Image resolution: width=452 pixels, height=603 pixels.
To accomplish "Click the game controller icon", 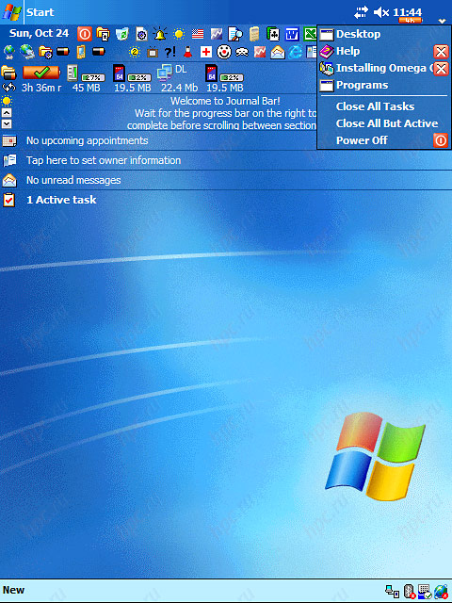I will [x=242, y=52].
